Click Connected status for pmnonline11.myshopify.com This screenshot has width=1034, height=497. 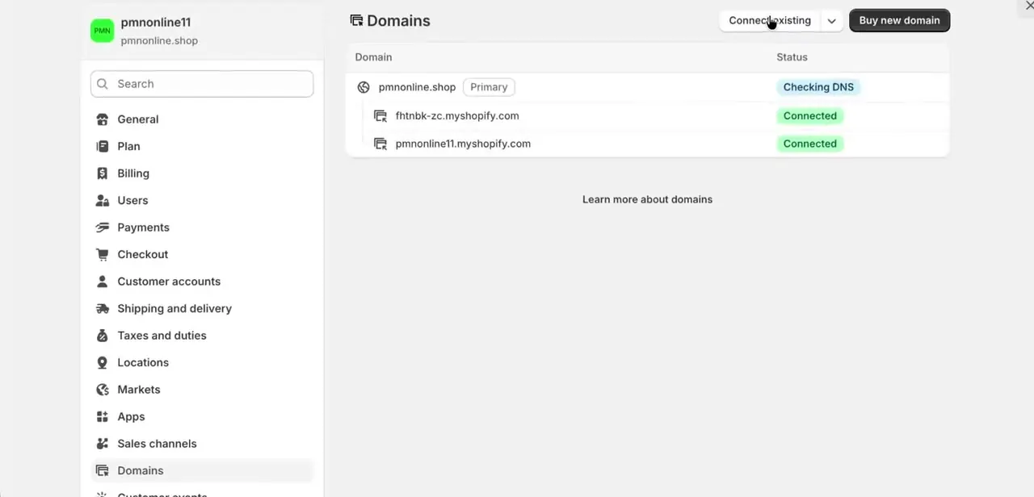tap(809, 144)
